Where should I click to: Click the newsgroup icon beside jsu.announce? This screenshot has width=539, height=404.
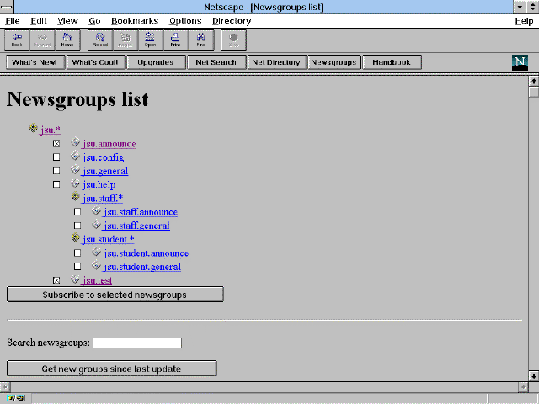point(75,142)
